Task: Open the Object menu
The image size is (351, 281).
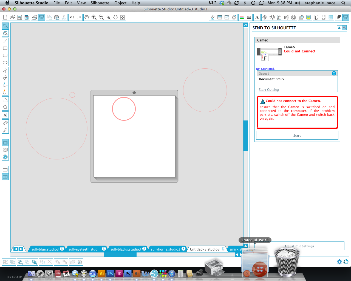Action: click(120, 3)
